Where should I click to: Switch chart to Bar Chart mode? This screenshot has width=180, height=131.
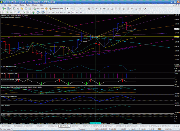[x=3, y=12]
